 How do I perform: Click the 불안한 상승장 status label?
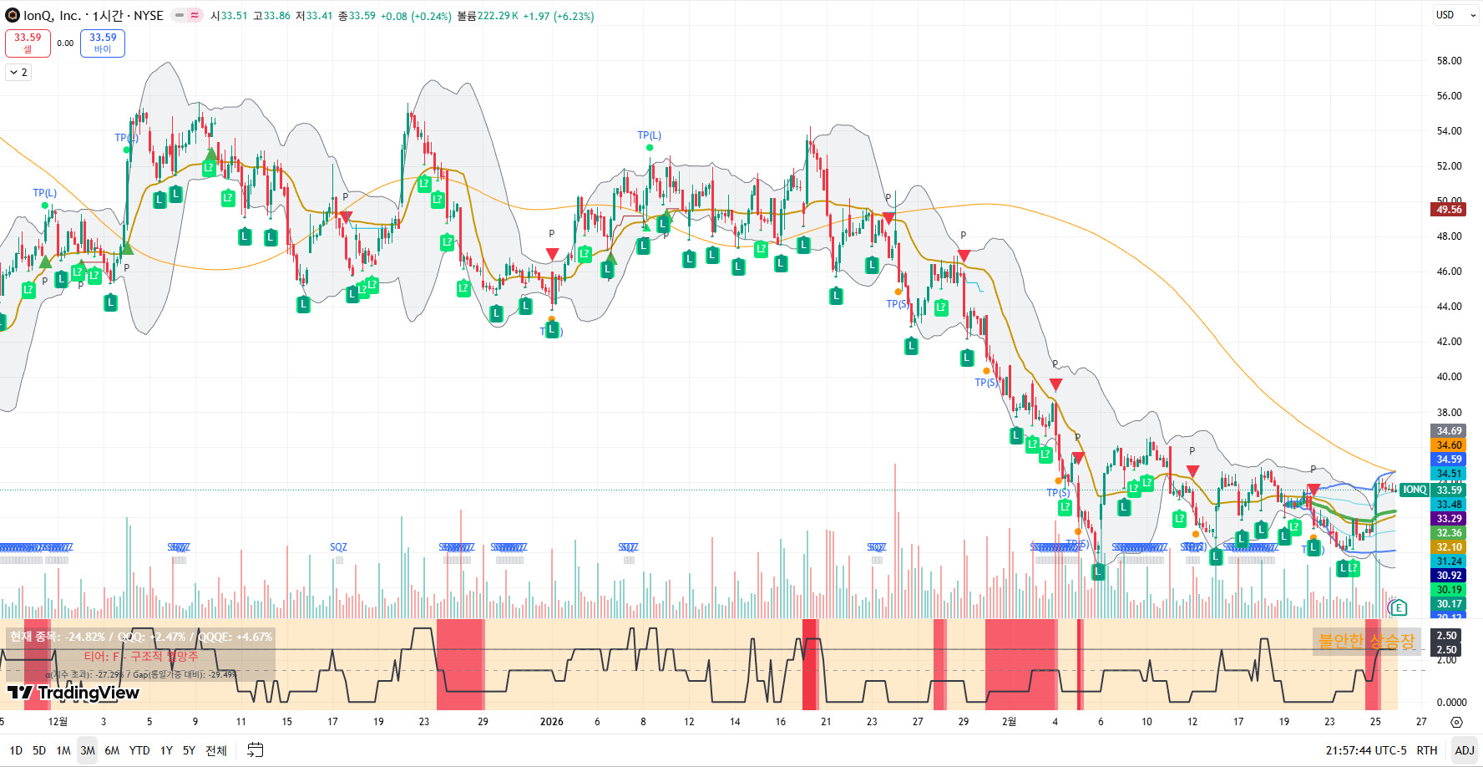click(x=1366, y=641)
